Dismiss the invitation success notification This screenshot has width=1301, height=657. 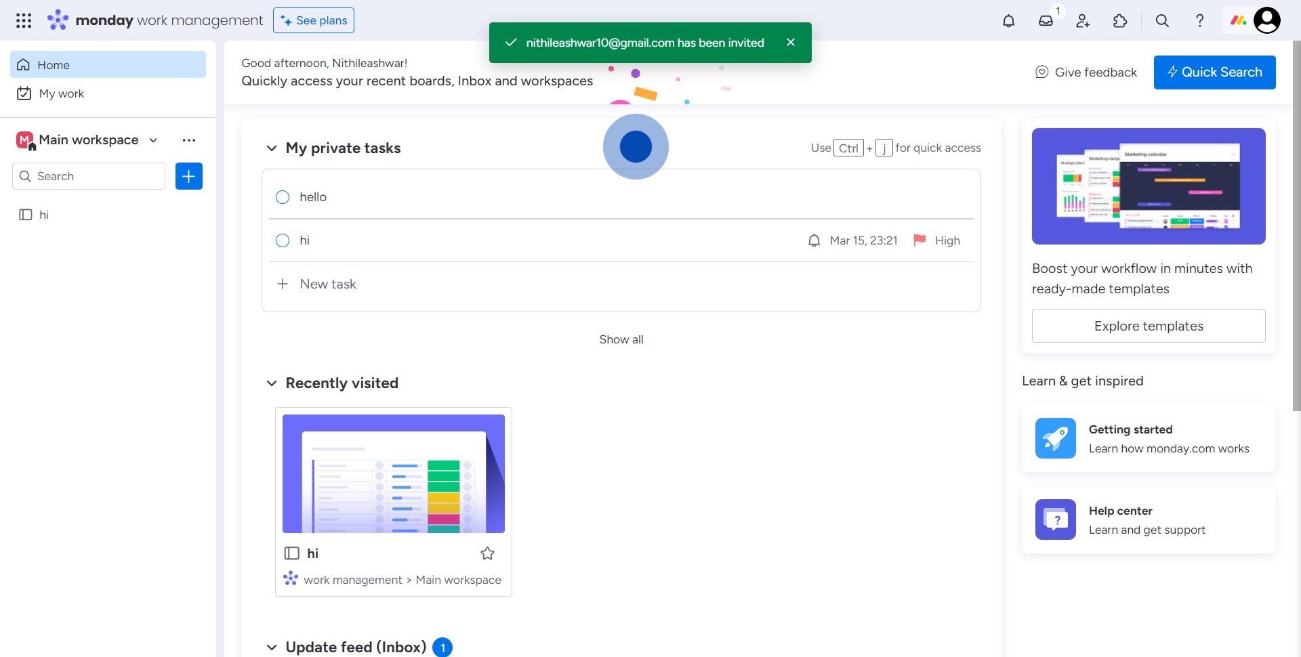click(x=790, y=42)
